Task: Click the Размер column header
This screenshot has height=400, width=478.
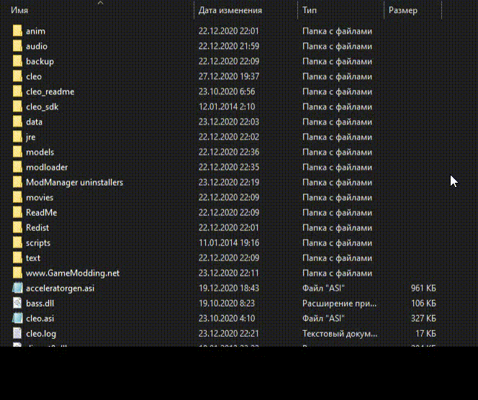Action: point(403,11)
